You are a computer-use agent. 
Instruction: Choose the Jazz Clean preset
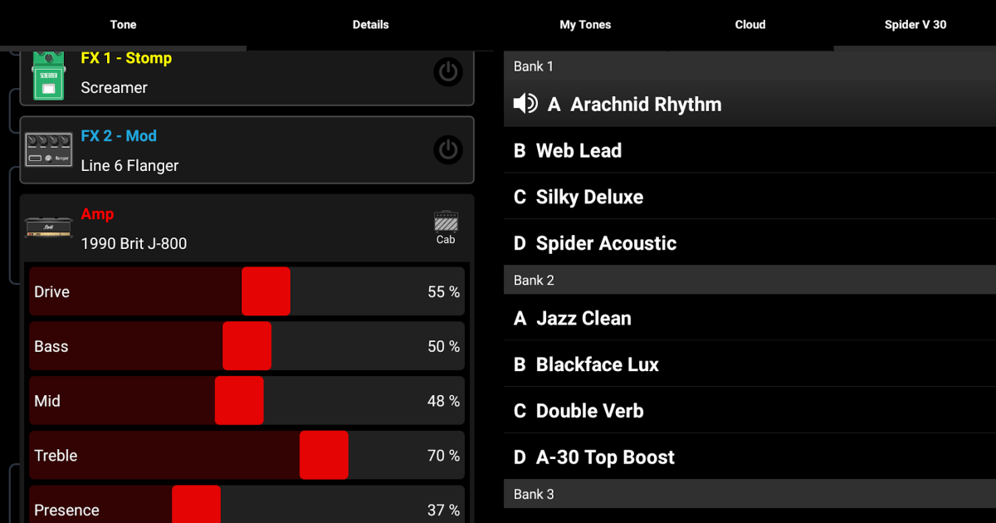coord(583,318)
